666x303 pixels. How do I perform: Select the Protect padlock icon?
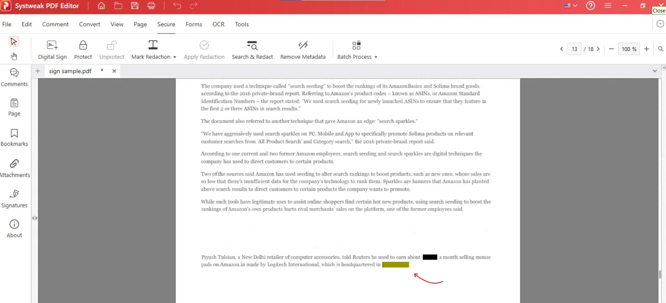(x=83, y=45)
